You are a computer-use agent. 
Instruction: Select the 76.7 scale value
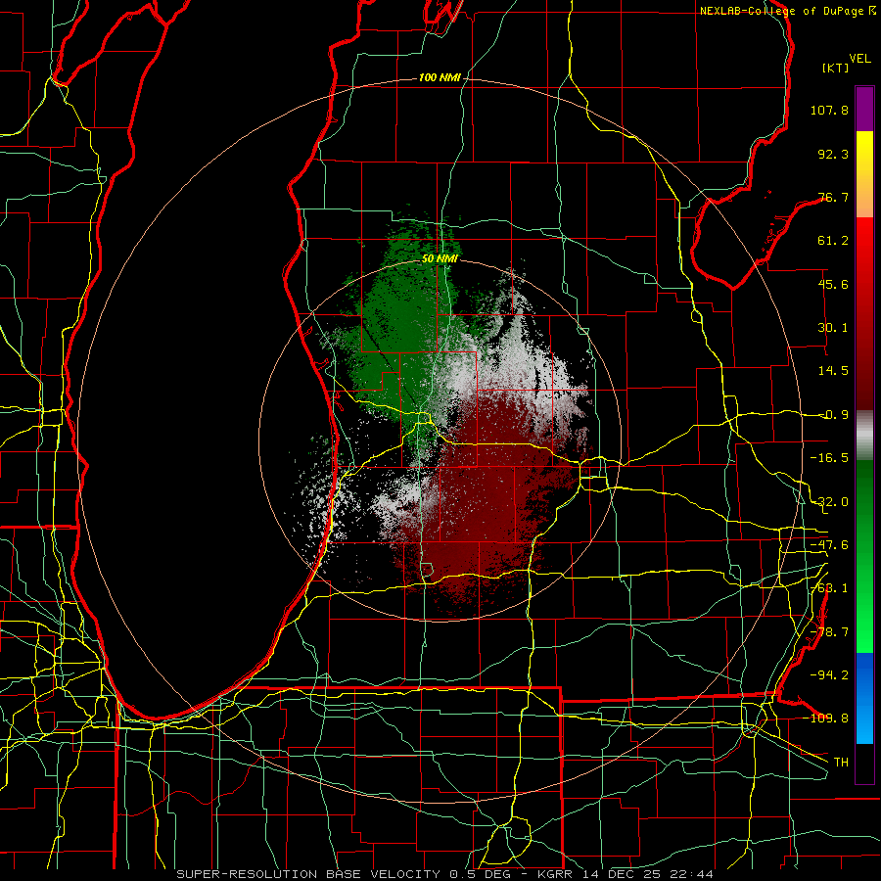pos(833,197)
